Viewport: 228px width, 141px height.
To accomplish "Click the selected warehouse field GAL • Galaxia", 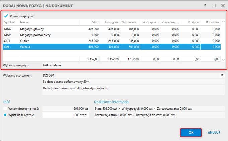I will [x=133, y=65].
